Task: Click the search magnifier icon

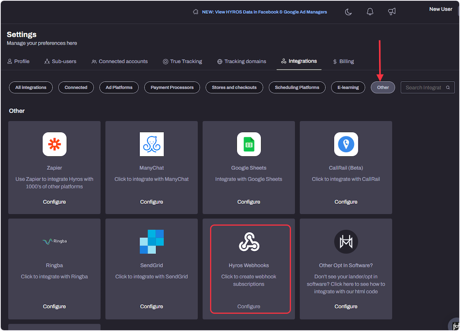Action: coord(448,88)
